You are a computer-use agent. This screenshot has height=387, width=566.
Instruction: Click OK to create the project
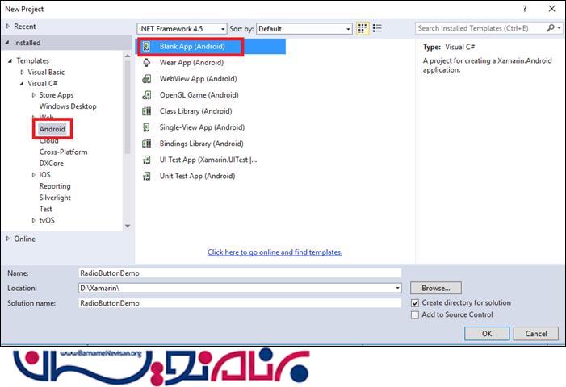(x=487, y=334)
